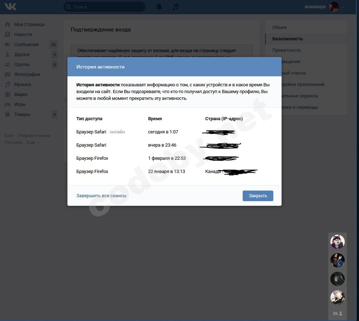Click the news icon beside Новости

click(7, 34)
